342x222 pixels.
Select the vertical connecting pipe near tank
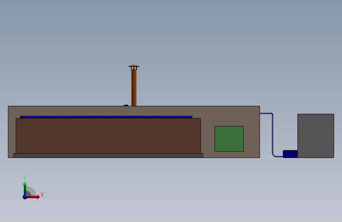[273, 133]
